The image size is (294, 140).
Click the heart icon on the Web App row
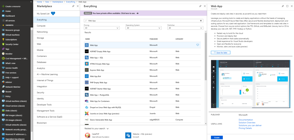(198, 45)
